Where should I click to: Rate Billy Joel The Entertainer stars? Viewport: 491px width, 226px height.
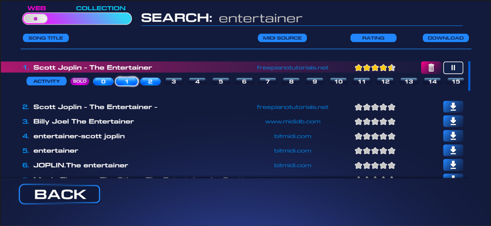[375, 122]
